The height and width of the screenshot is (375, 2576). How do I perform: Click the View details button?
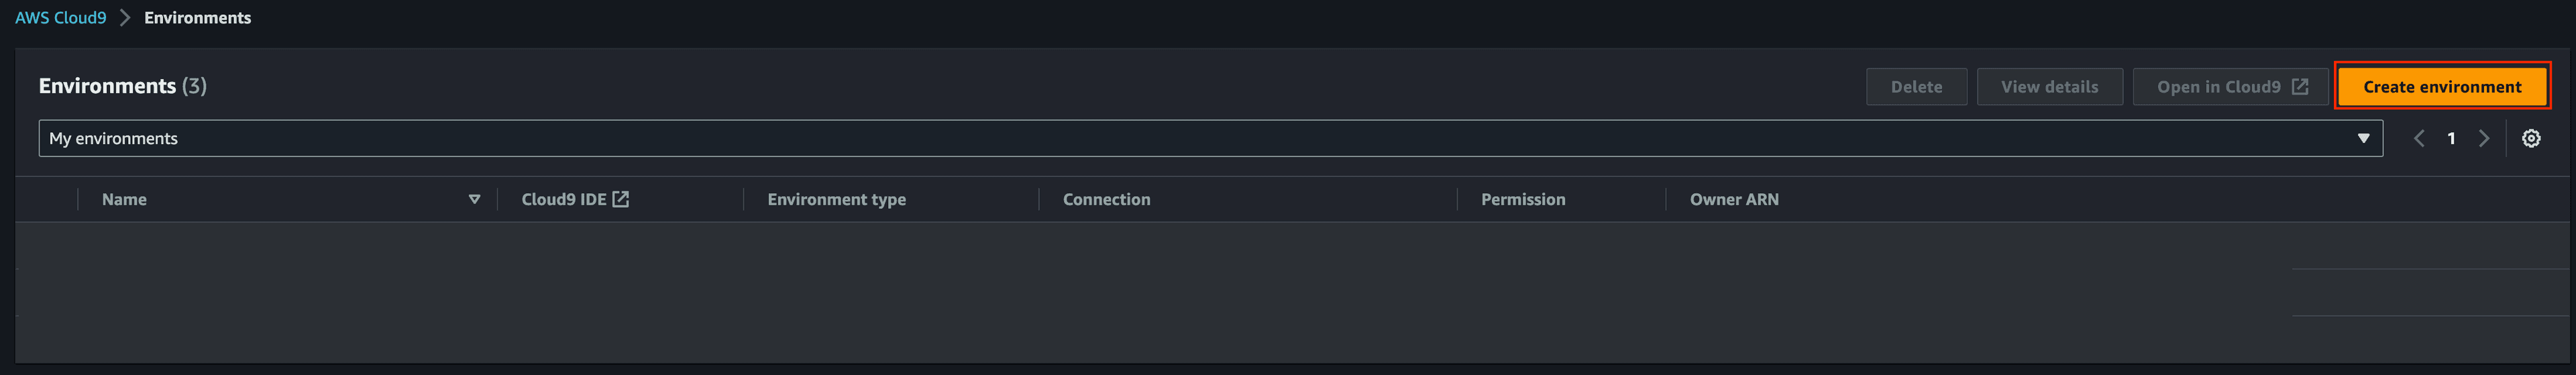coord(2049,87)
